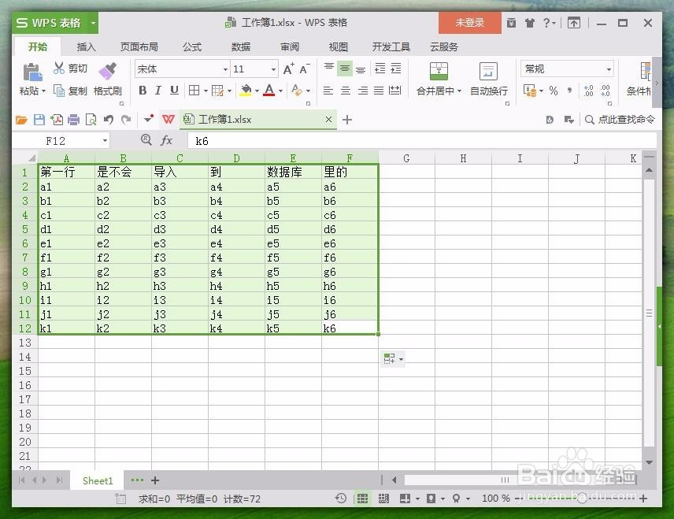The height and width of the screenshot is (519, 674).
Task: Click the Save icon
Action: [39, 119]
